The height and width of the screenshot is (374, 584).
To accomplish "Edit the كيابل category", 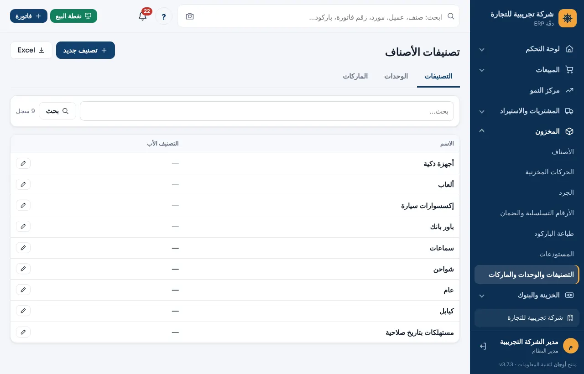I will point(23,311).
